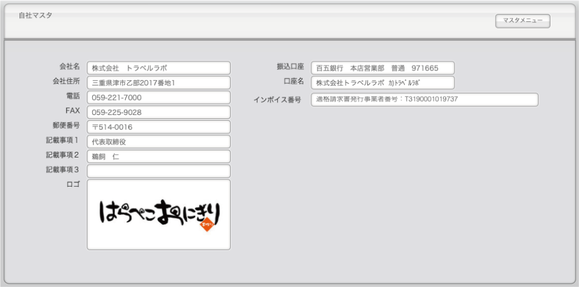Click the 記載事項1 field containing 代表取締役
This screenshot has width=579, height=287.
coord(158,142)
